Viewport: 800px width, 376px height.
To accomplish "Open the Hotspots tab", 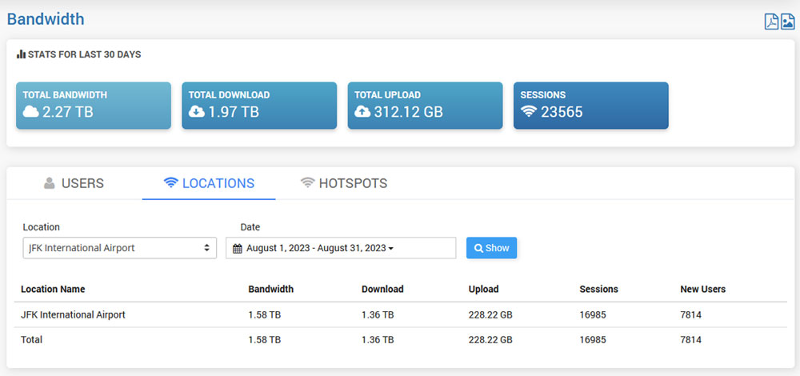I will [344, 183].
